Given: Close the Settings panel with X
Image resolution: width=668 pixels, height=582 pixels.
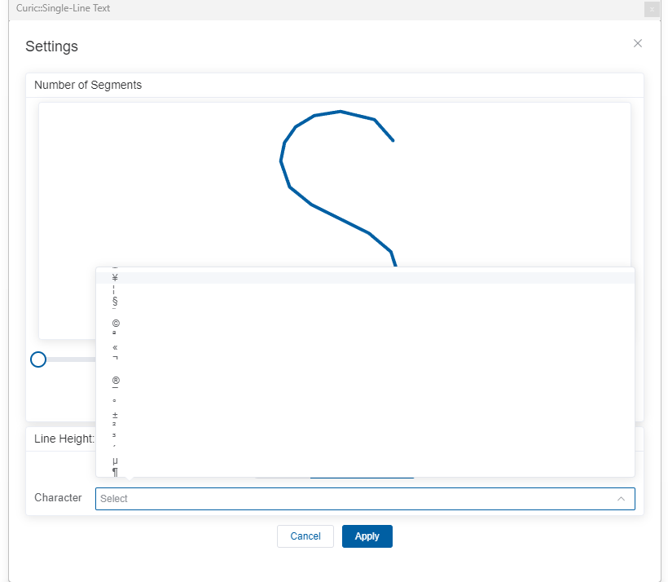Looking at the screenshot, I should tap(638, 43).
